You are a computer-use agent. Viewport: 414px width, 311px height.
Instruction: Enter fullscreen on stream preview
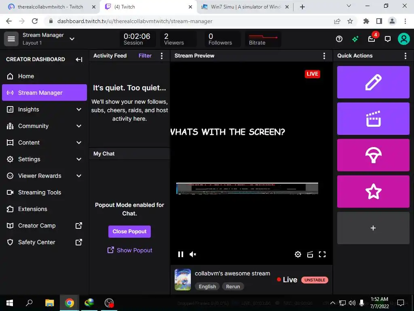(x=322, y=254)
